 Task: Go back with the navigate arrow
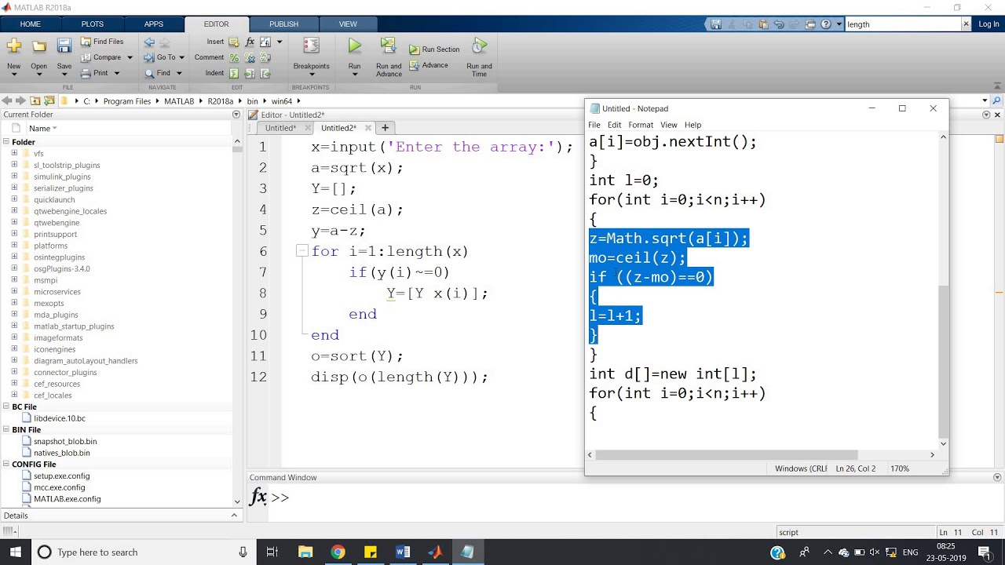(x=149, y=42)
